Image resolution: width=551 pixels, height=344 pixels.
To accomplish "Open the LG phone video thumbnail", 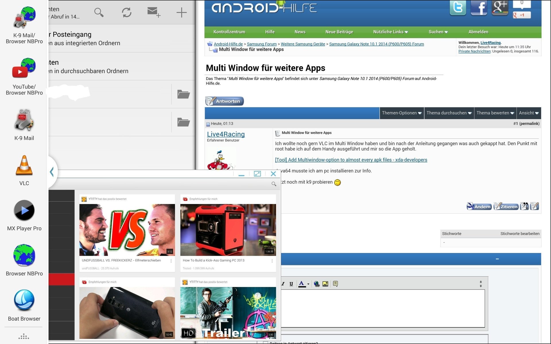I will coord(127,313).
